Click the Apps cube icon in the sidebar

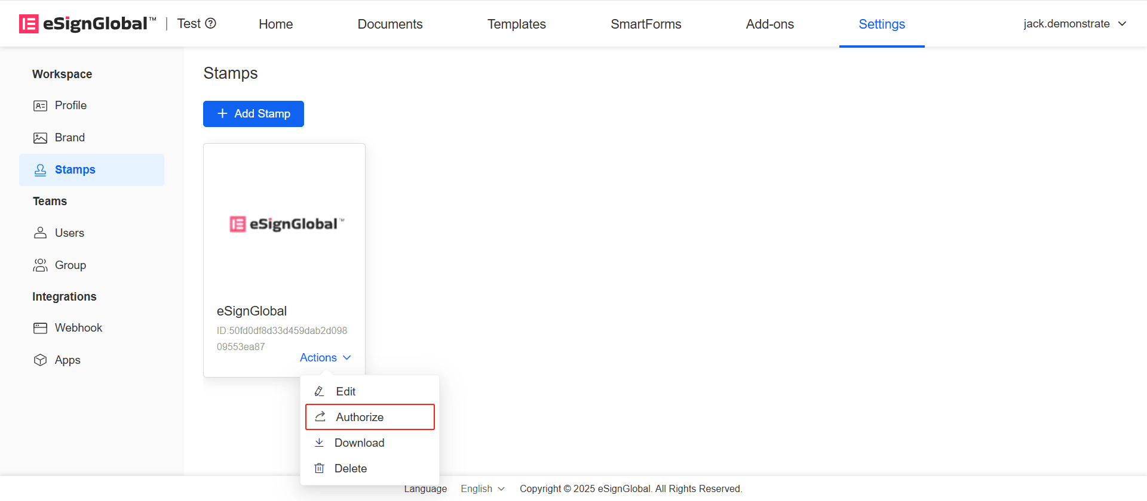pos(40,360)
